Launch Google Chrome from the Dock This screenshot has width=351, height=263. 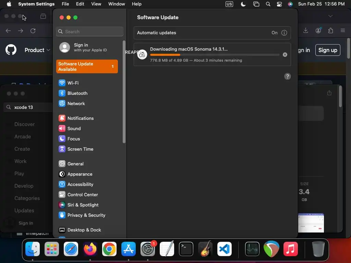(x=109, y=249)
